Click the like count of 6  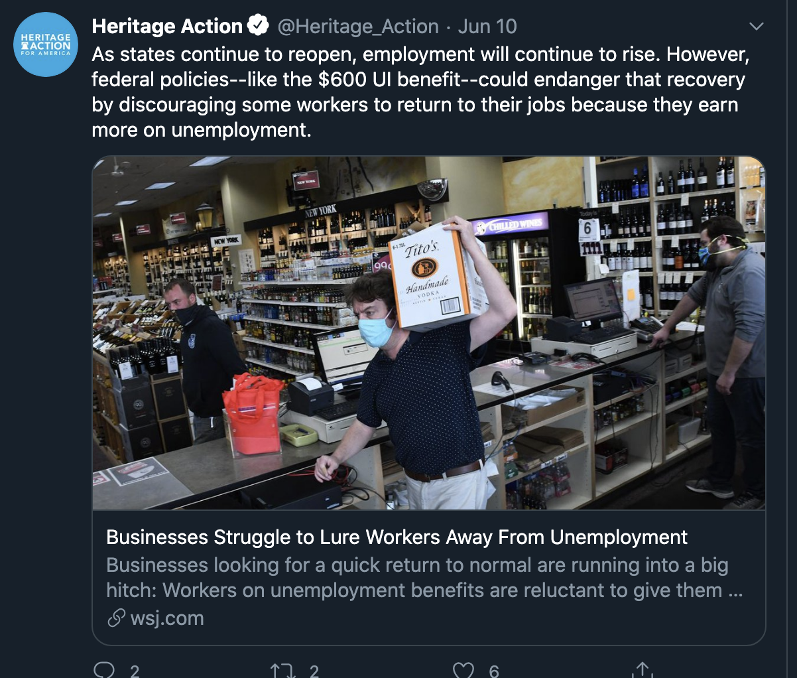click(x=494, y=671)
